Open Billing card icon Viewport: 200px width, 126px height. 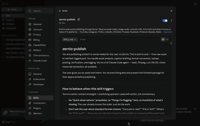[x=30, y=40]
